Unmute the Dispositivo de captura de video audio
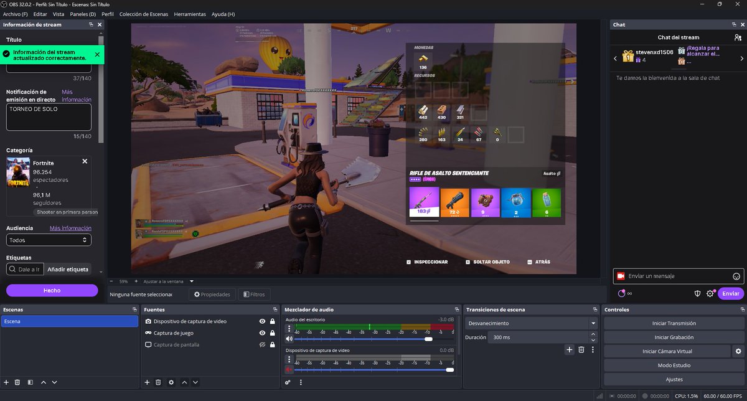 (289, 369)
